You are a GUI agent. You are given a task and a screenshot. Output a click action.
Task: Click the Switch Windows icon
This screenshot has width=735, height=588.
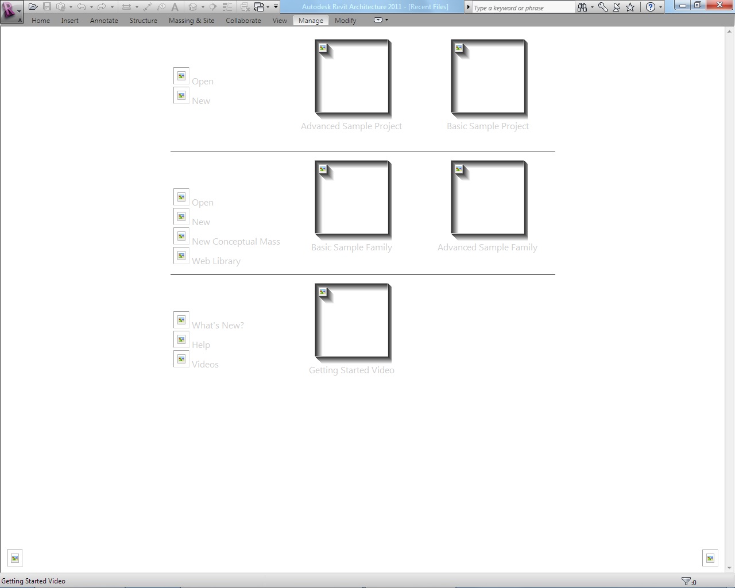point(259,7)
